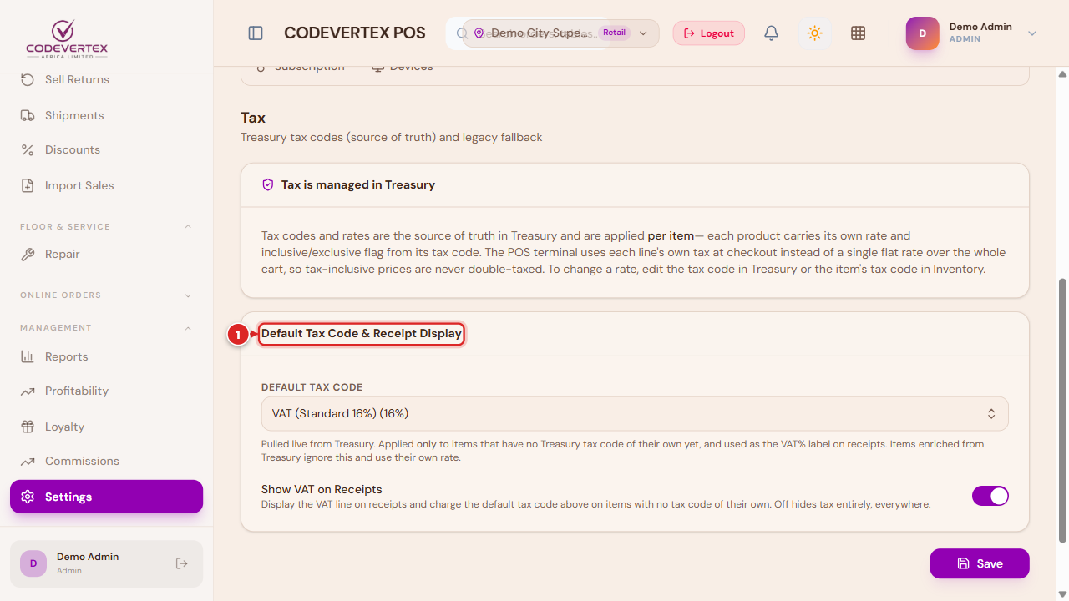Save the tax settings

[980, 563]
